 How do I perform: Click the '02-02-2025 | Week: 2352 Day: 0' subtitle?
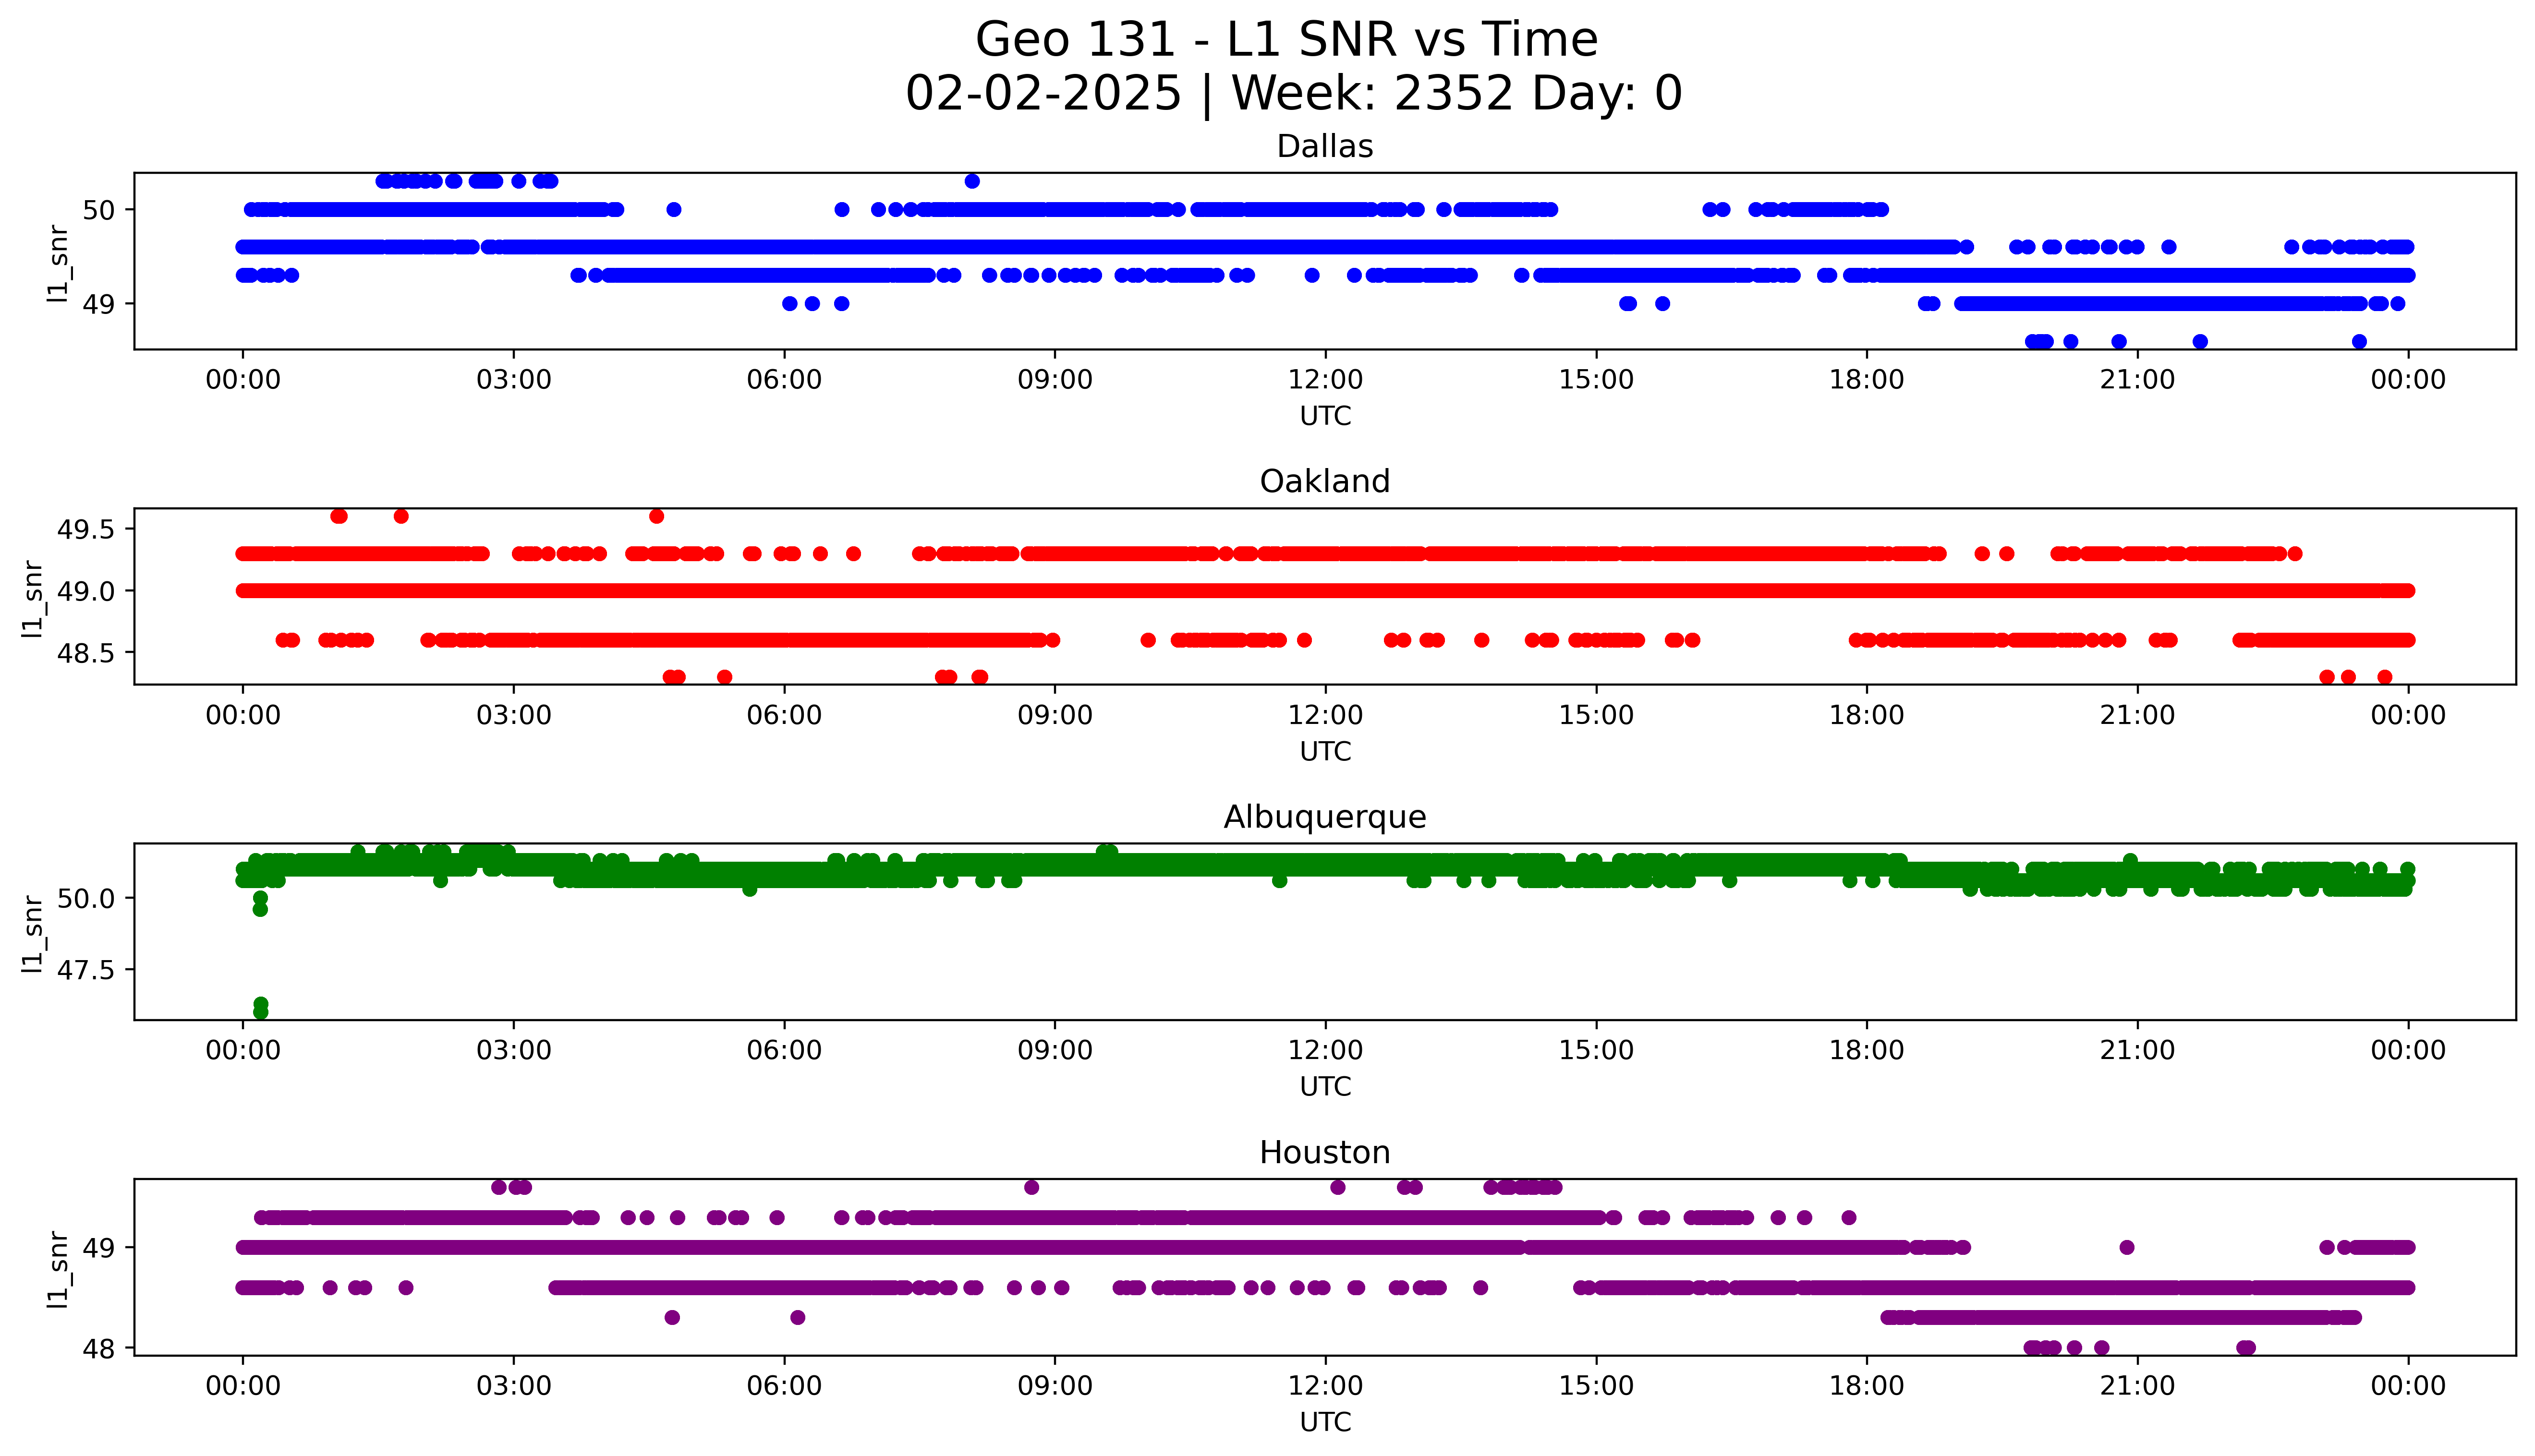click(1293, 94)
